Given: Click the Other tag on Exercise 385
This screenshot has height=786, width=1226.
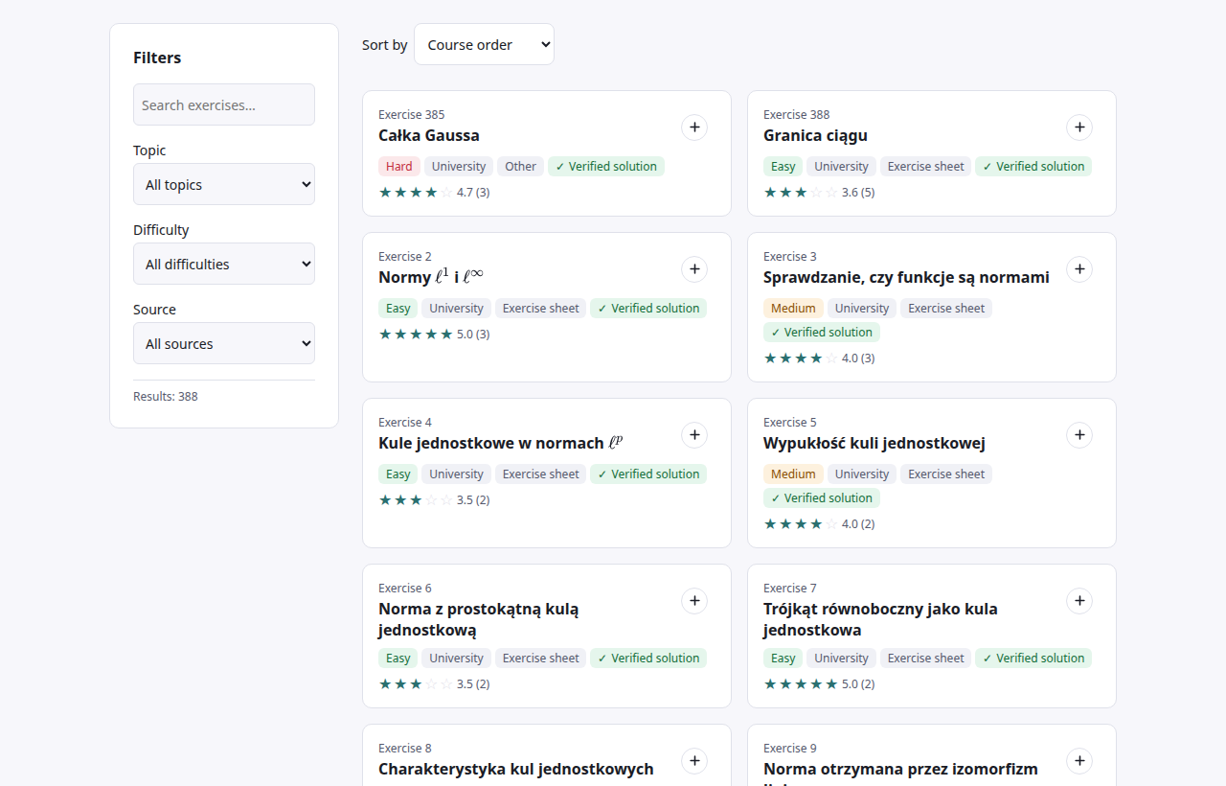Looking at the screenshot, I should (520, 166).
